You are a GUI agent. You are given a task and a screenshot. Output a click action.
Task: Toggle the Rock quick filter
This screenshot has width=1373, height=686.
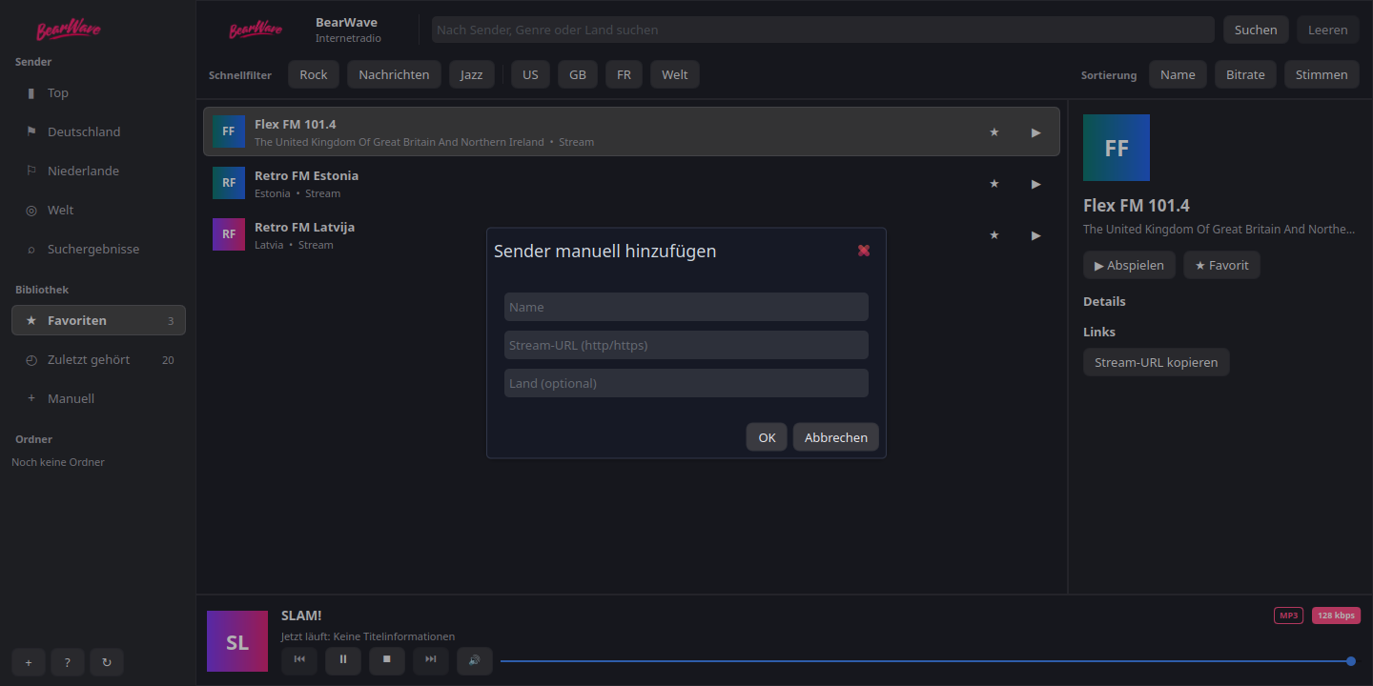pos(314,74)
